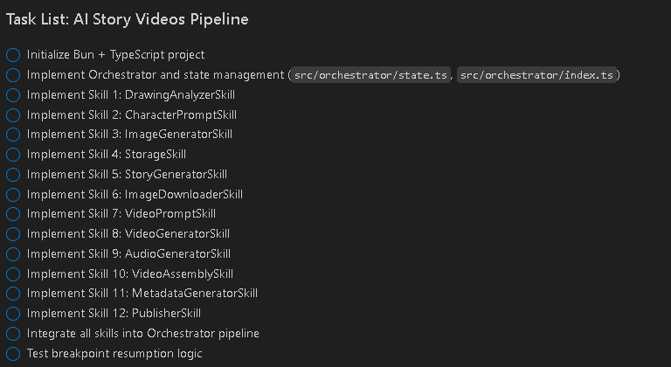
Task: Check the CharacterPromptSkill task circle
Action: tap(13, 114)
